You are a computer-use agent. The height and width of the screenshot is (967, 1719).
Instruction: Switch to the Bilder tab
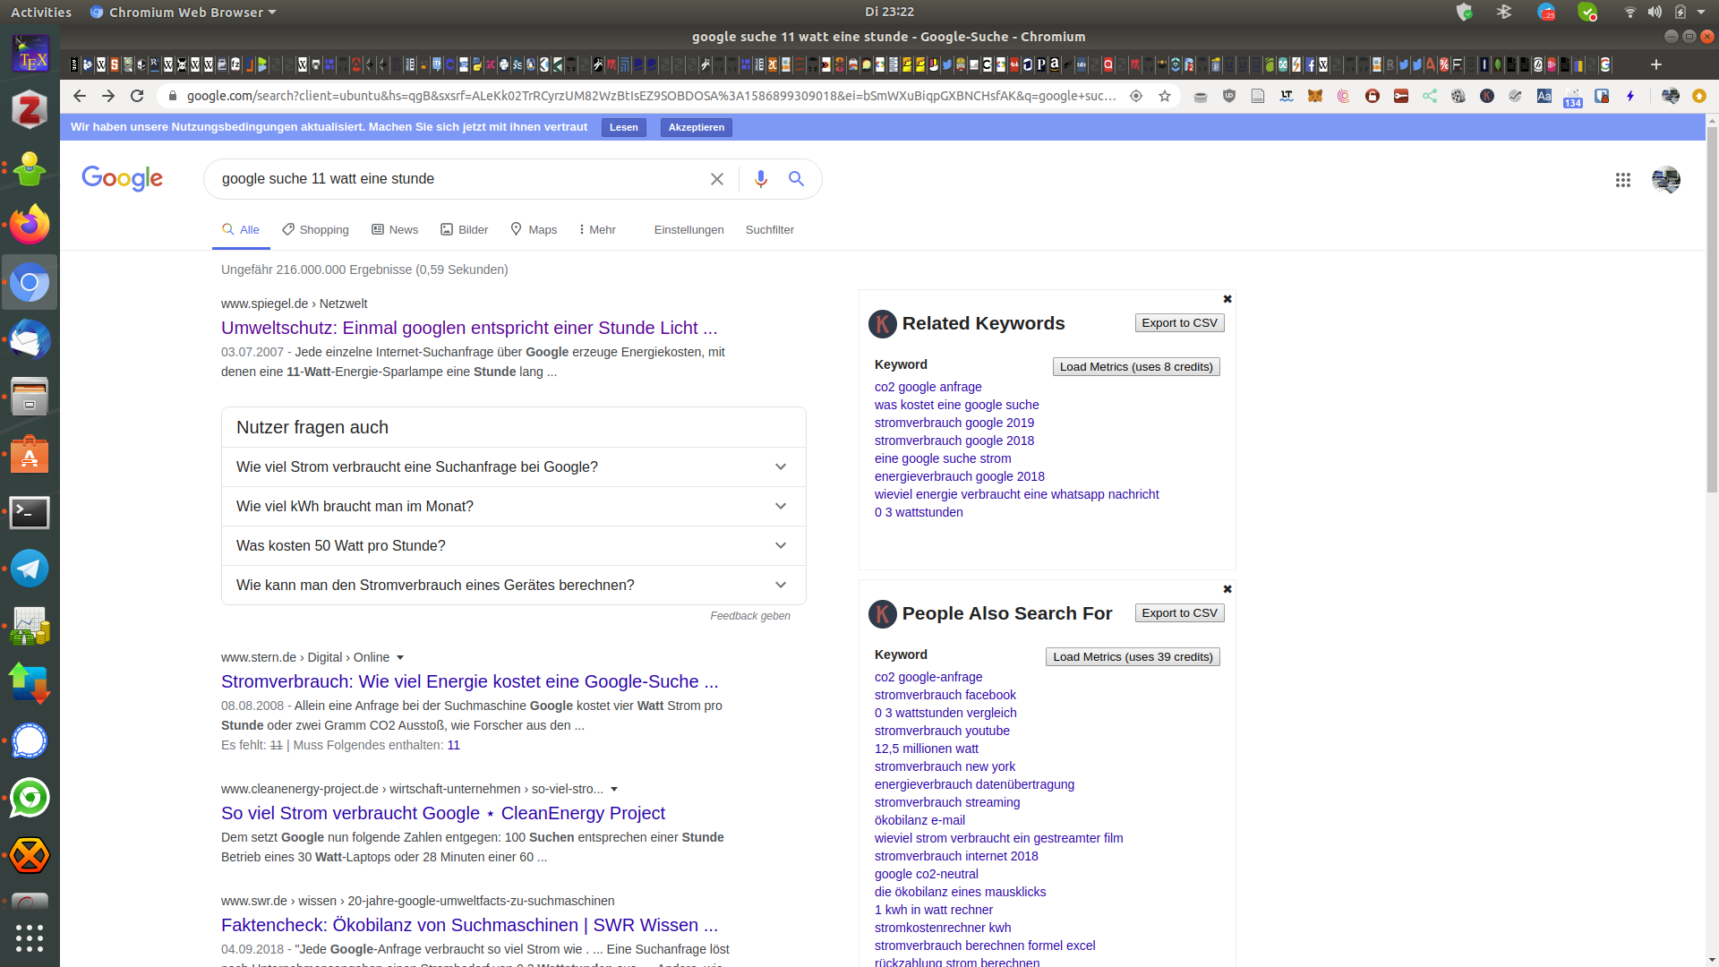[464, 230]
